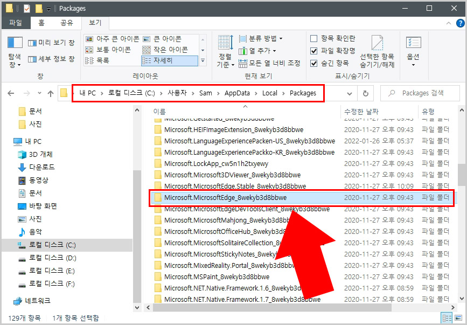
Task: Go forward with the forward arrow
Action: [x=27, y=94]
